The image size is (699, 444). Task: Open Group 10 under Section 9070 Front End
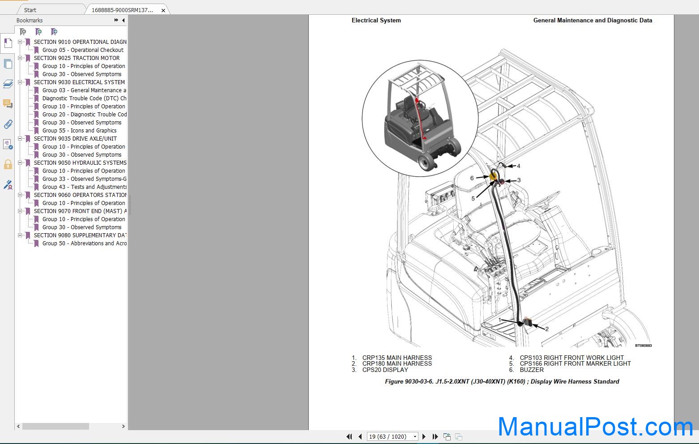84,219
